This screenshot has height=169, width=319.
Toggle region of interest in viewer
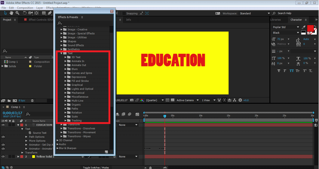point(168,100)
